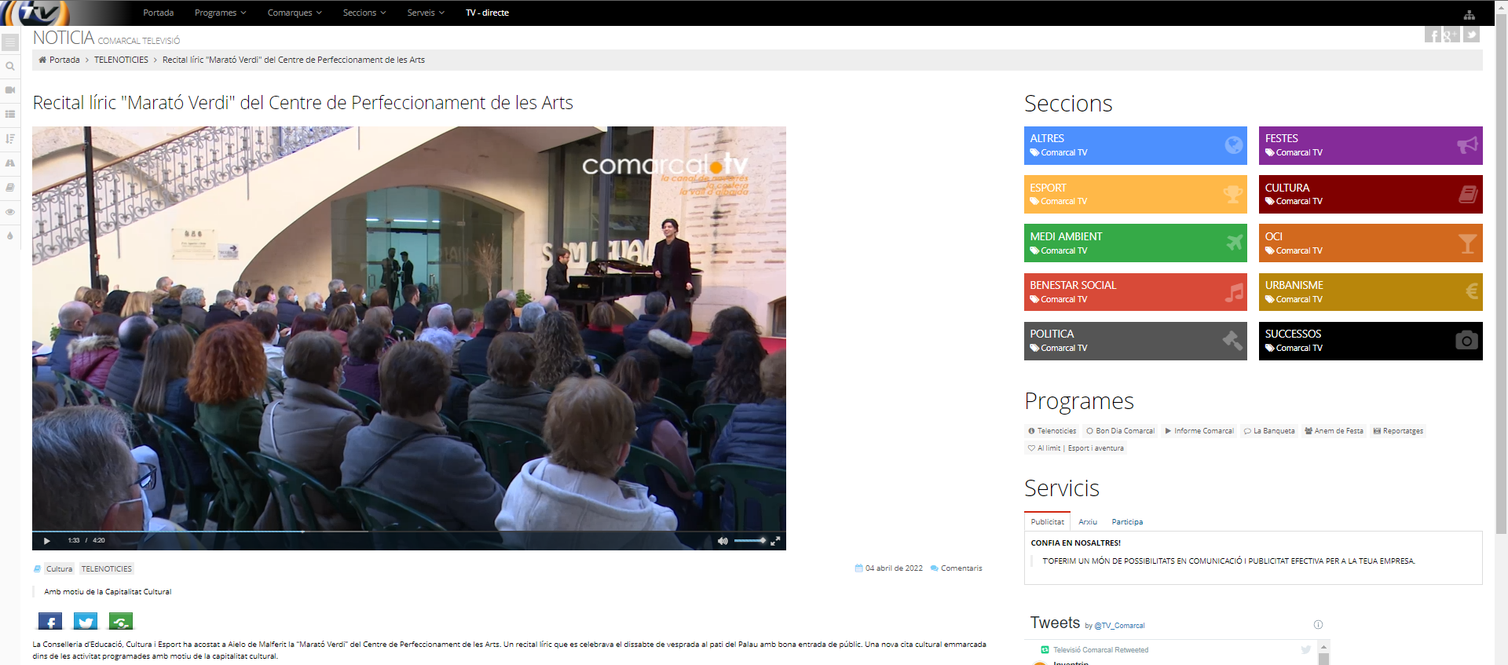Open the FESTES section tile
Image resolution: width=1508 pixels, height=665 pixels.
[x=1371, y=145]
